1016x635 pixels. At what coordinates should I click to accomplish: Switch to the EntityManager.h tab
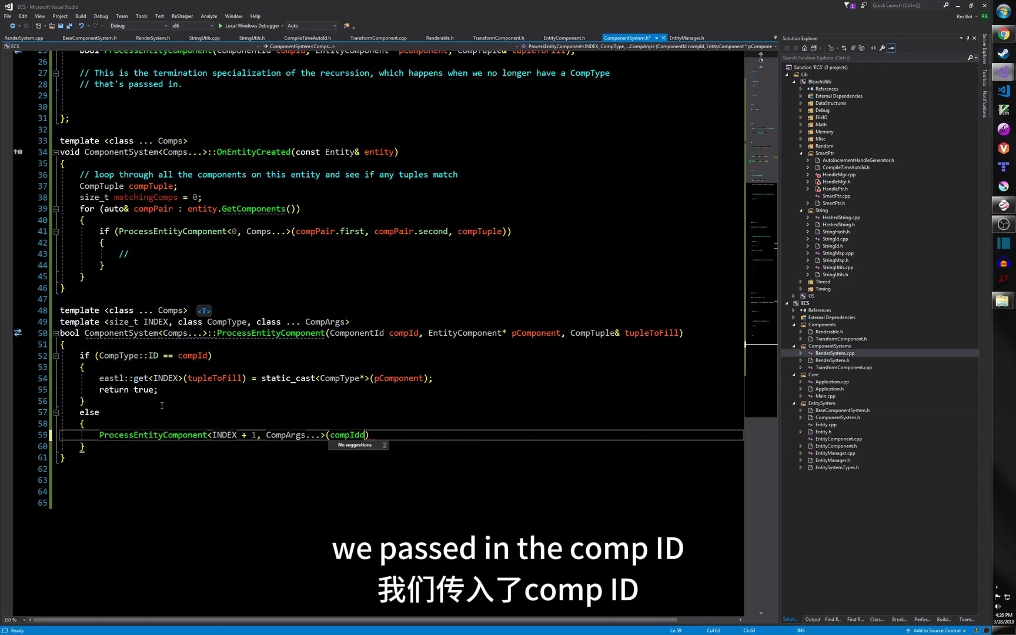(x=686, y=38)
